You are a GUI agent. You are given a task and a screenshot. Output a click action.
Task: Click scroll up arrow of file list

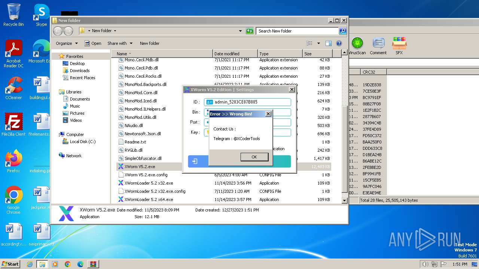[345, 53]
